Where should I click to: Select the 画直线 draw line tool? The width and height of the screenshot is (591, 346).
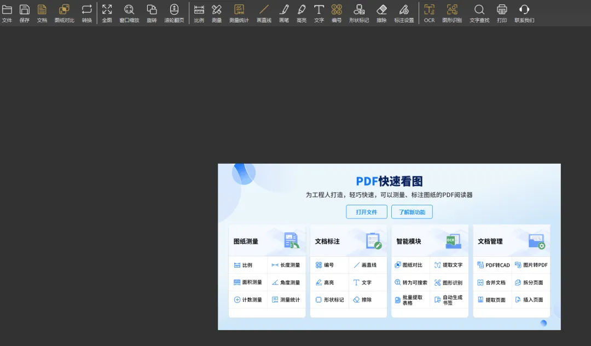264,13
